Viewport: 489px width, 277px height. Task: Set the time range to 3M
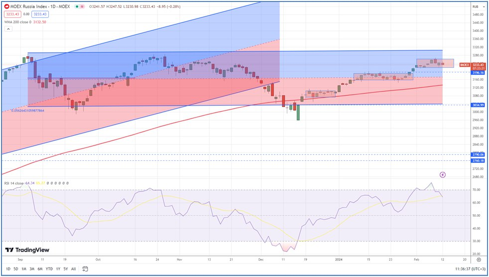pos(32,269)
